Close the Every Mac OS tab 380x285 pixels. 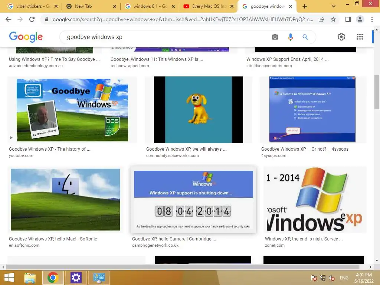pos(232,7)
